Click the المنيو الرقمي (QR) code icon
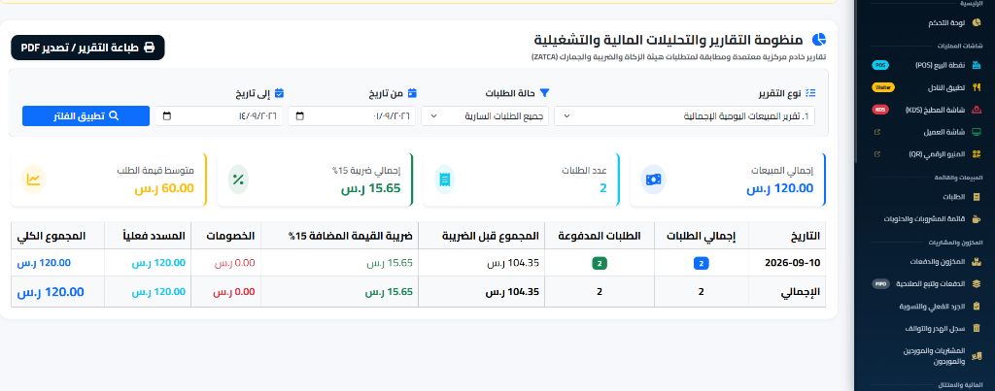The image size is (995, 391). 976,154
